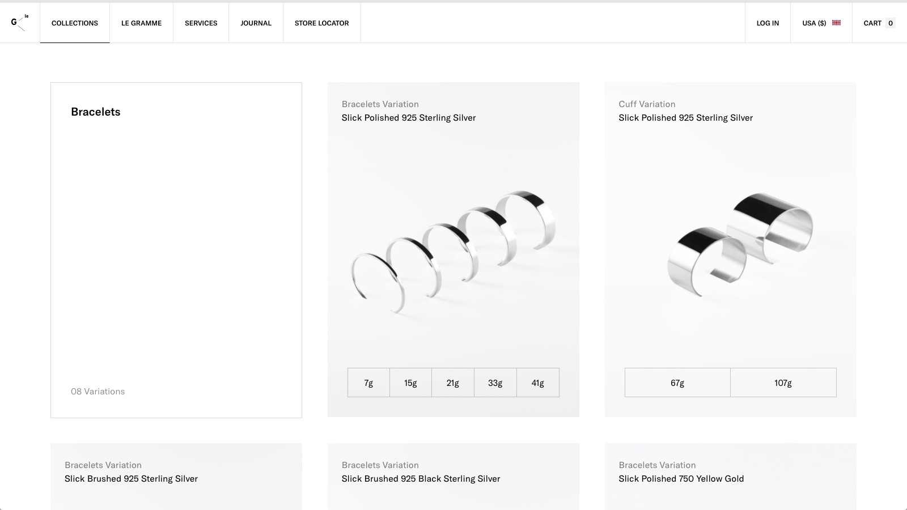Viewport: 907px width, 510px height.
Task: Select the 67g cuff weight
Action: (x=677, y=383)
